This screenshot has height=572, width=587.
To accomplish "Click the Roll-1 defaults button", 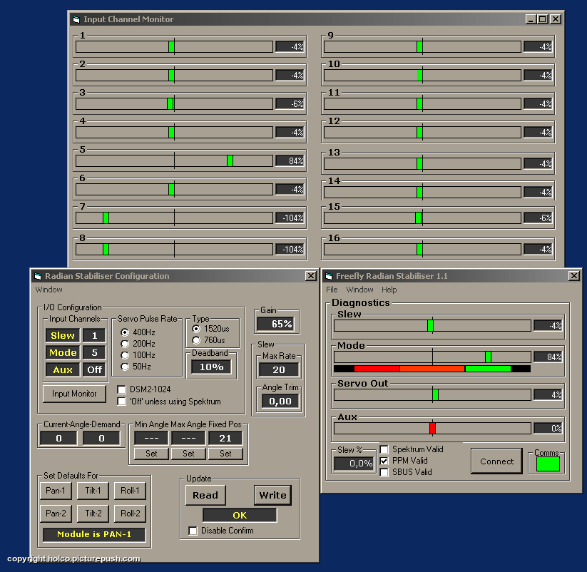I will pos(130,491).
